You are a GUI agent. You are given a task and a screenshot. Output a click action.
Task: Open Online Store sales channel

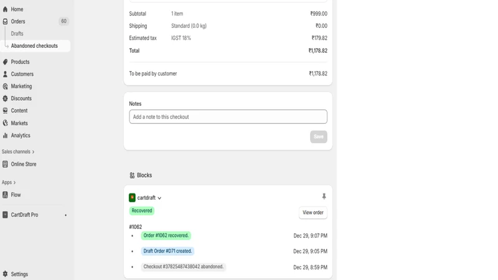pyautogui.click(x=24, y=164)
